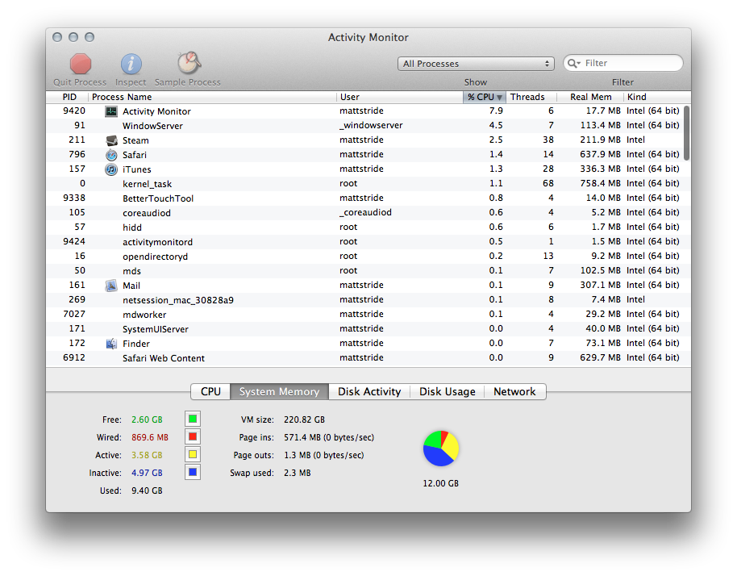Click the Wired 869.6 MB value
Screen dimensions: 737x576
149,437
